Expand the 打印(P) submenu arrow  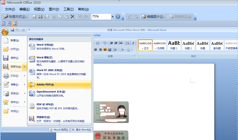[25, 76]
